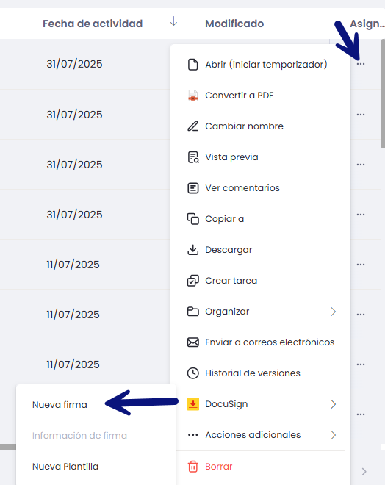Expand the Organizar submenu chevron
The width and height of the screenshot is (385, 485).
[333, 312]
